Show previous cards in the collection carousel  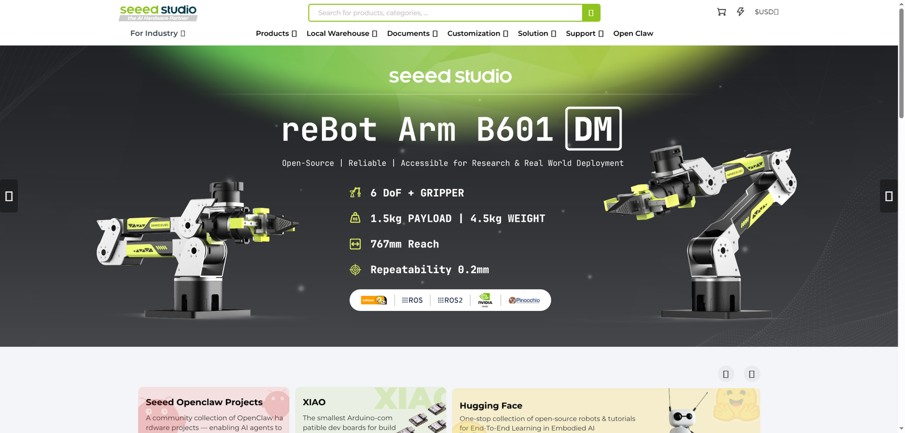[x=726, y=374]
